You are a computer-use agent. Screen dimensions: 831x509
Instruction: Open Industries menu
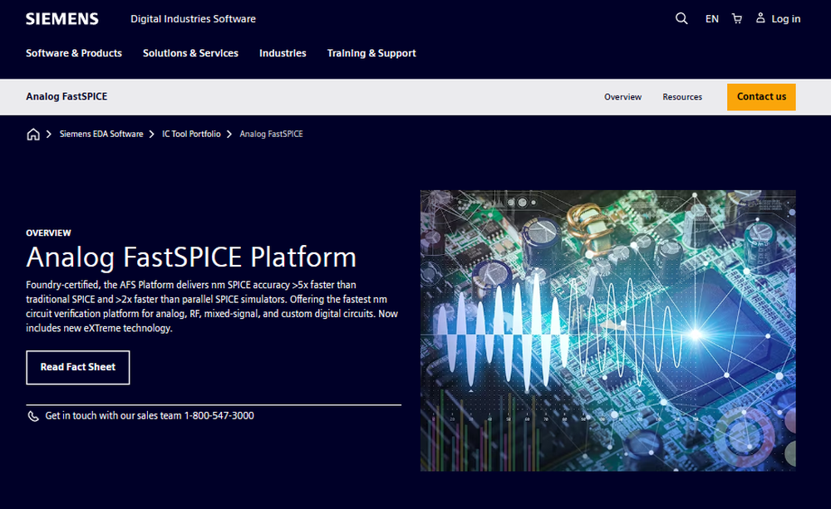[283, 53]
